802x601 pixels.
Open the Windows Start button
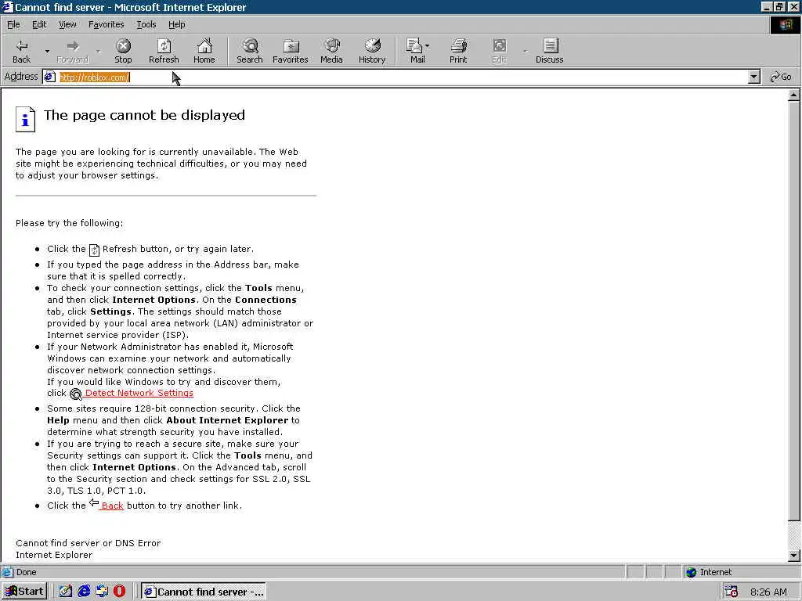pyautogui.click(x=24, y=592)
